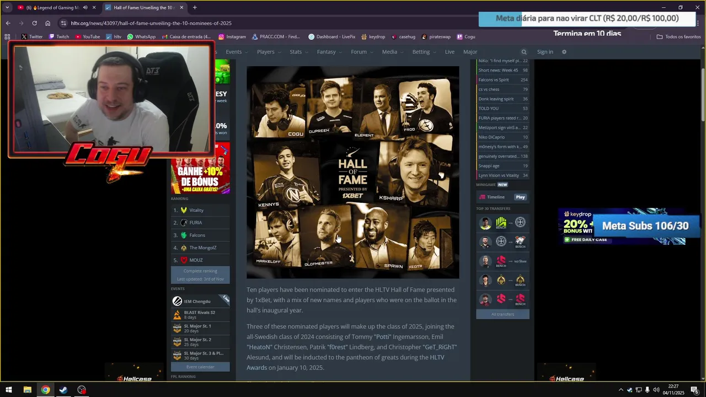Open the keydrop bookmark
This screenshot has height=397, width=706.
(x=373, y=37)
